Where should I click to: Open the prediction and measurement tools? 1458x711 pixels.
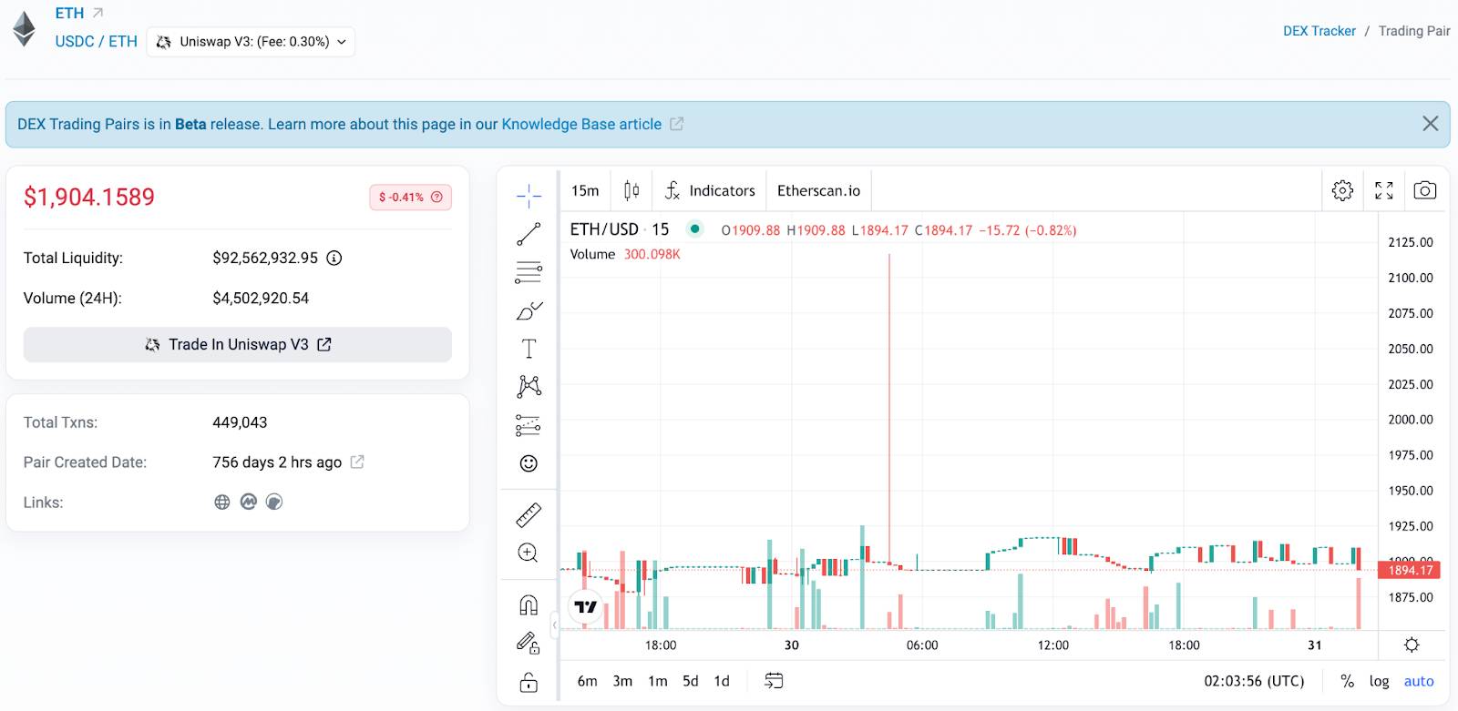coord(529,425)
